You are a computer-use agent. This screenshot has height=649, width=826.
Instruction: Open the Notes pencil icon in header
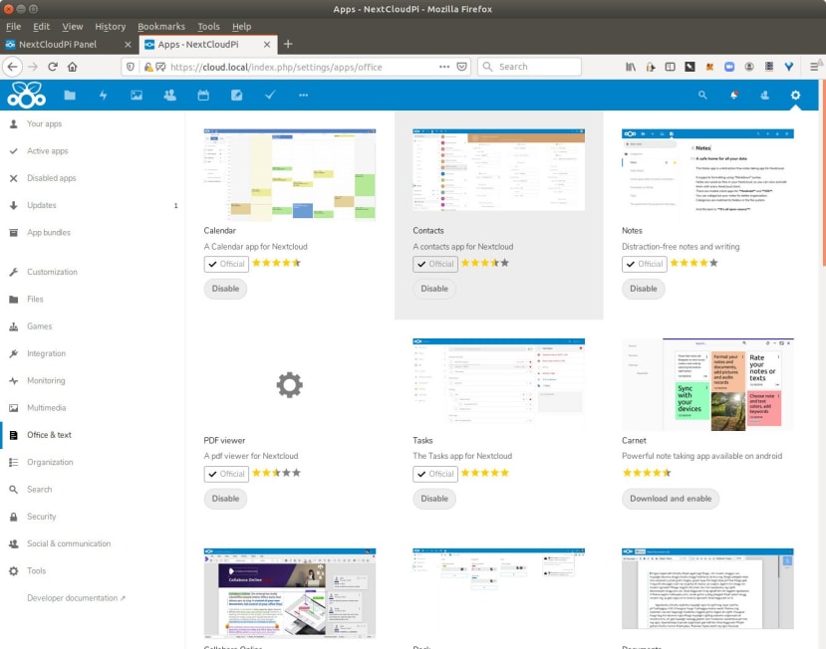tap(236, 95)
